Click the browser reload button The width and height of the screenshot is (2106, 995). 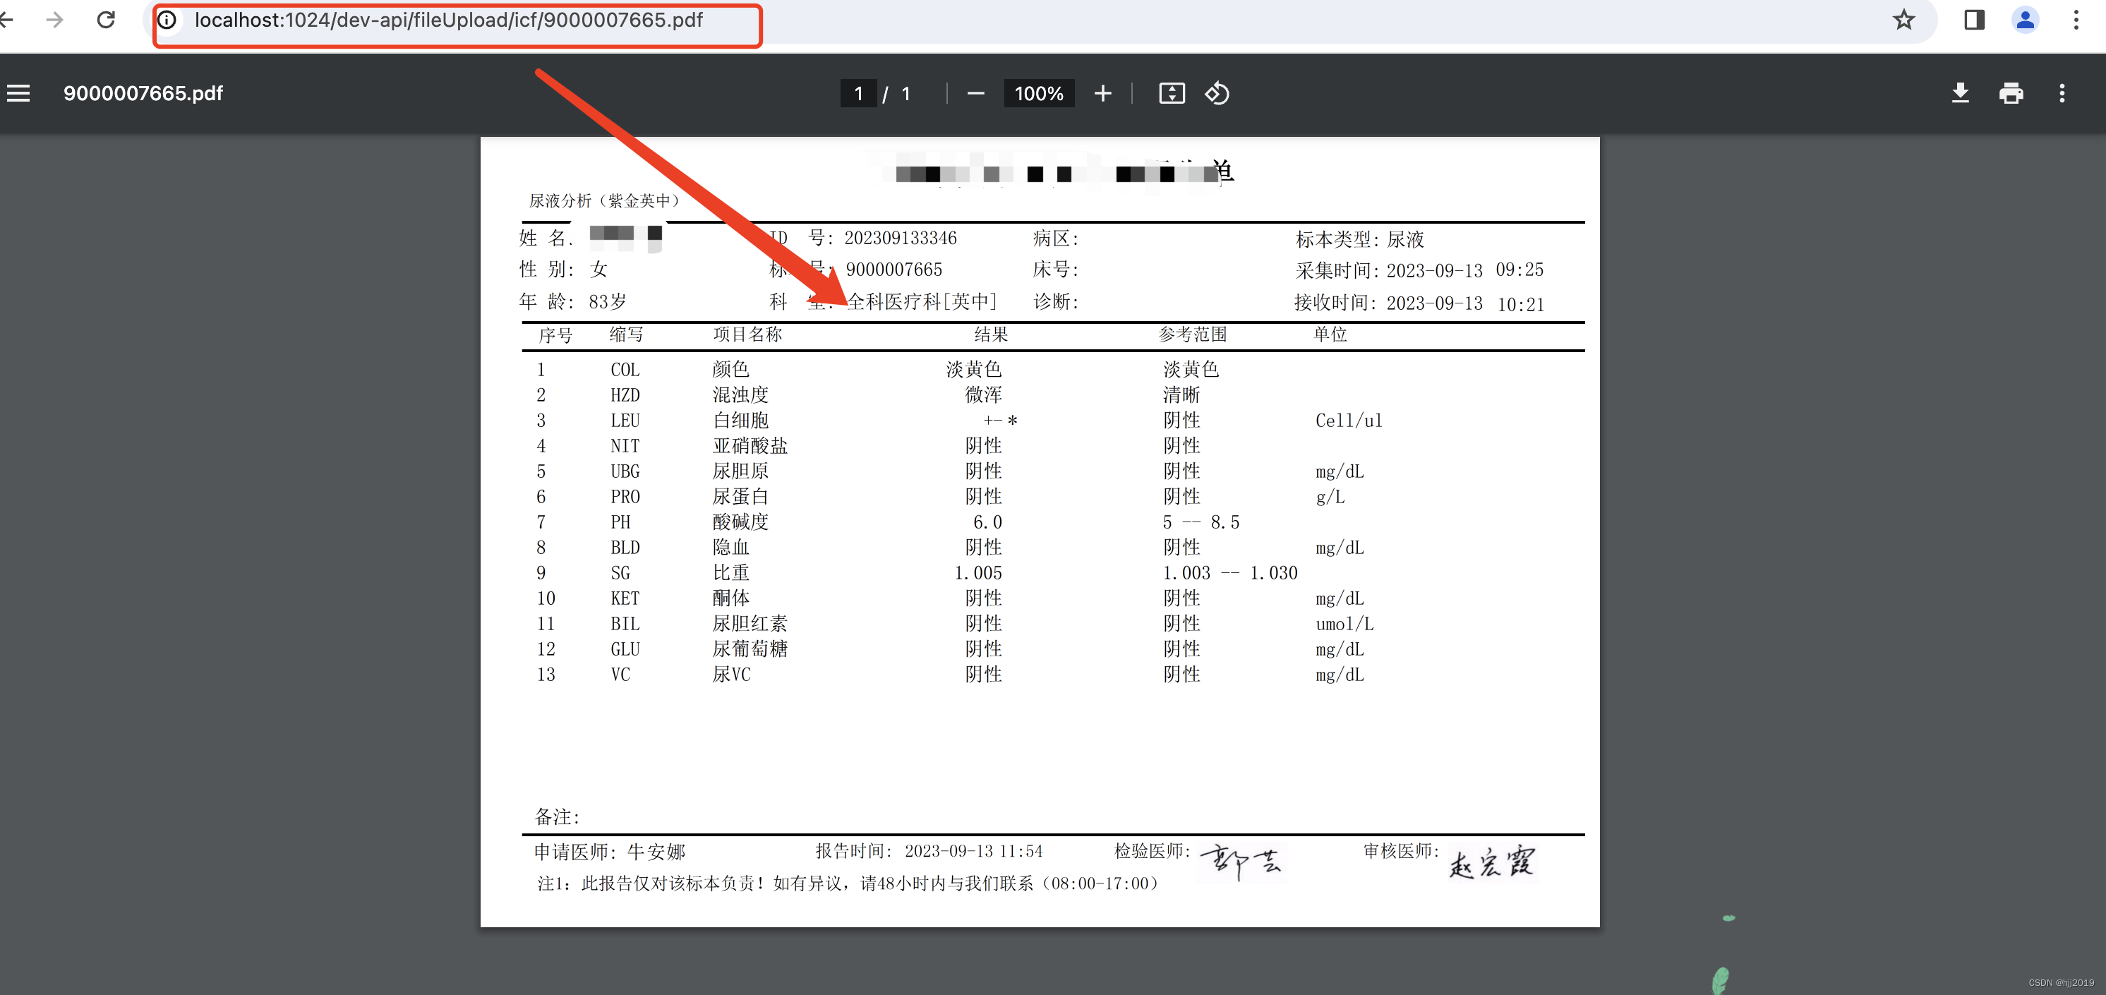click(105, 20)
